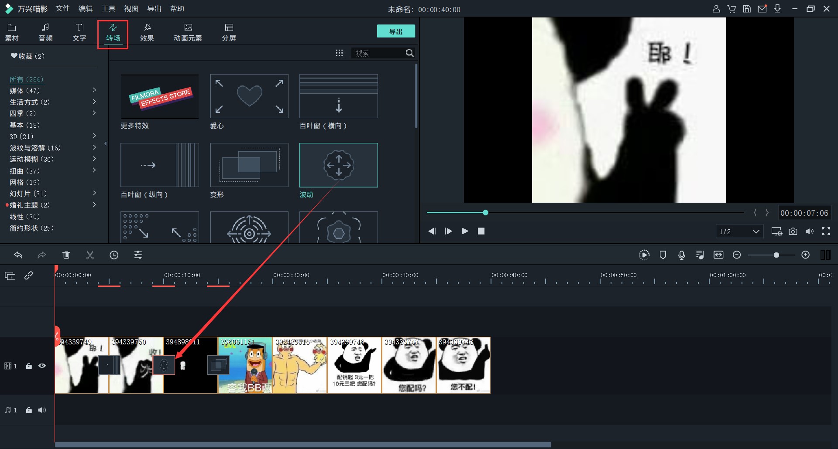Click the redo arrow in timeline toolbar
The image size is (838, 449).
[42, 255]
